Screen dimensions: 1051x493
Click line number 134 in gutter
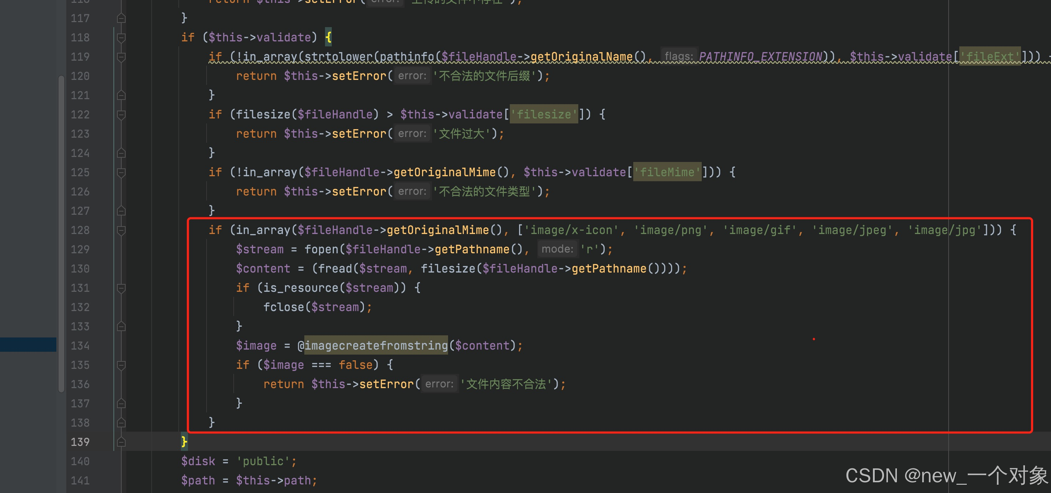point(80,346)
